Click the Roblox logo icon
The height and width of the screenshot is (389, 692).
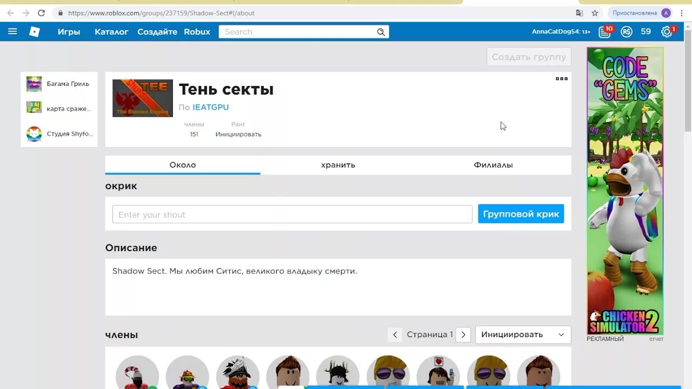(x=35, y=31)
